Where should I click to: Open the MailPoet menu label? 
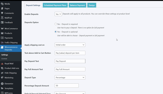click(x=8, y=18)
